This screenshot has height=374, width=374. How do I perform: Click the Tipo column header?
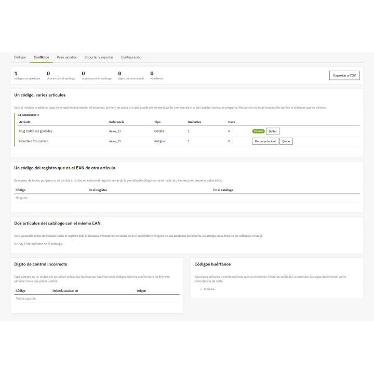[x=157, y=122]
